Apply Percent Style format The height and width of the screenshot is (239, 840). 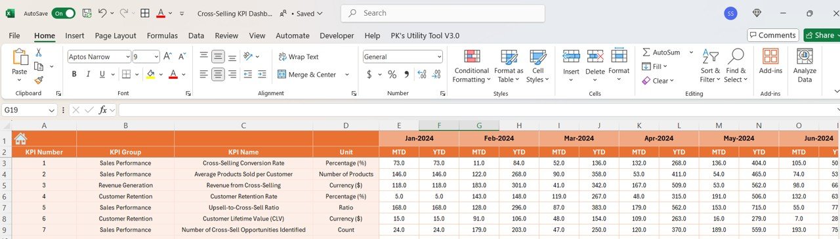pos(392,75)
